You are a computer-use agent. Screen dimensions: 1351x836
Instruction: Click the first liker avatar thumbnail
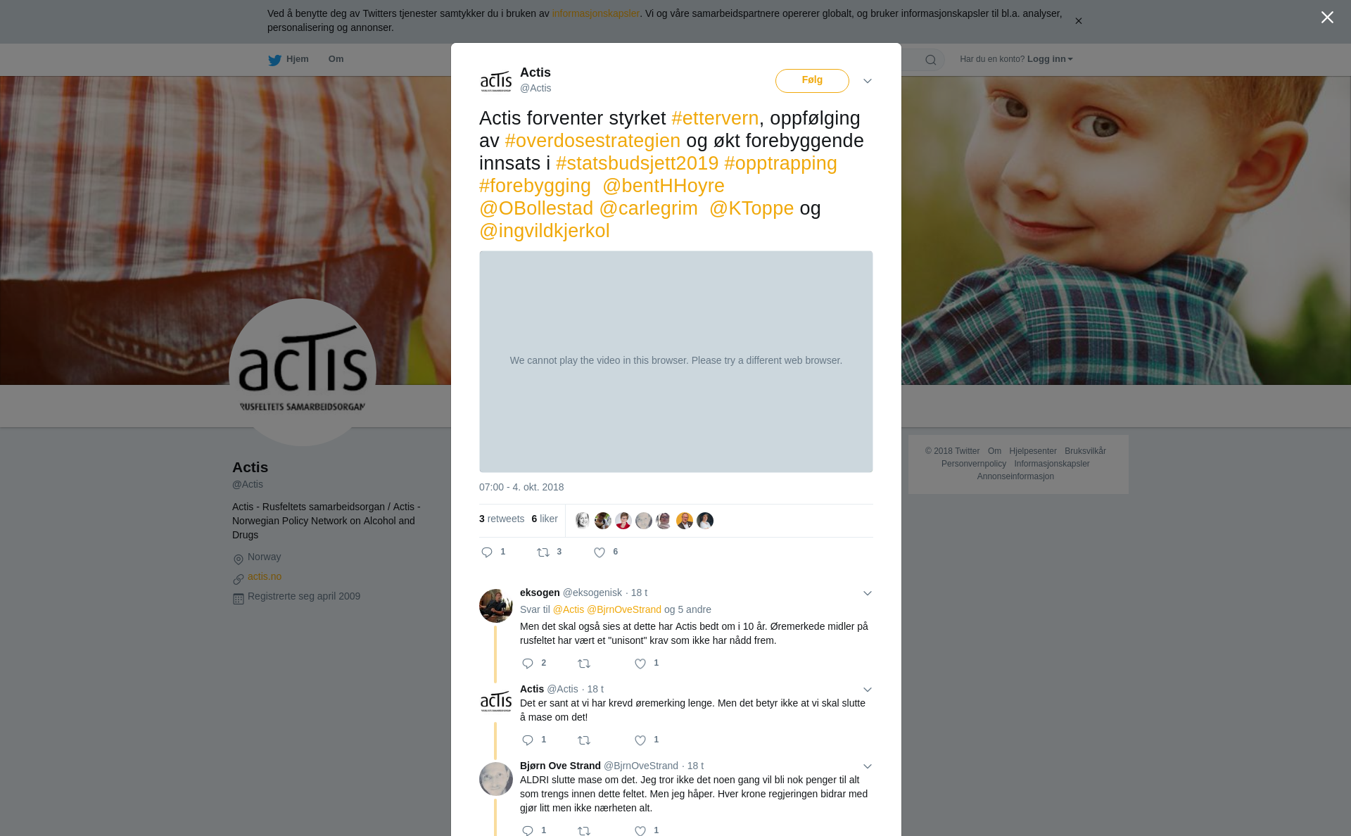pyautogui.click(x=583, y=521)
